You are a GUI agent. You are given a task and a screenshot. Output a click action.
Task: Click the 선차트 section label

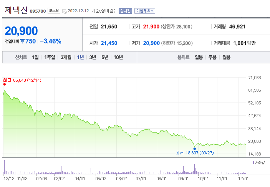[21, 57]
